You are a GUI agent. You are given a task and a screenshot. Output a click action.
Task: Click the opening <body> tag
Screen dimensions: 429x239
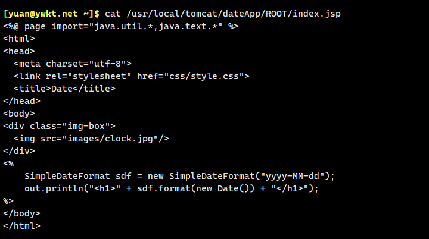[x=19, y=114]
